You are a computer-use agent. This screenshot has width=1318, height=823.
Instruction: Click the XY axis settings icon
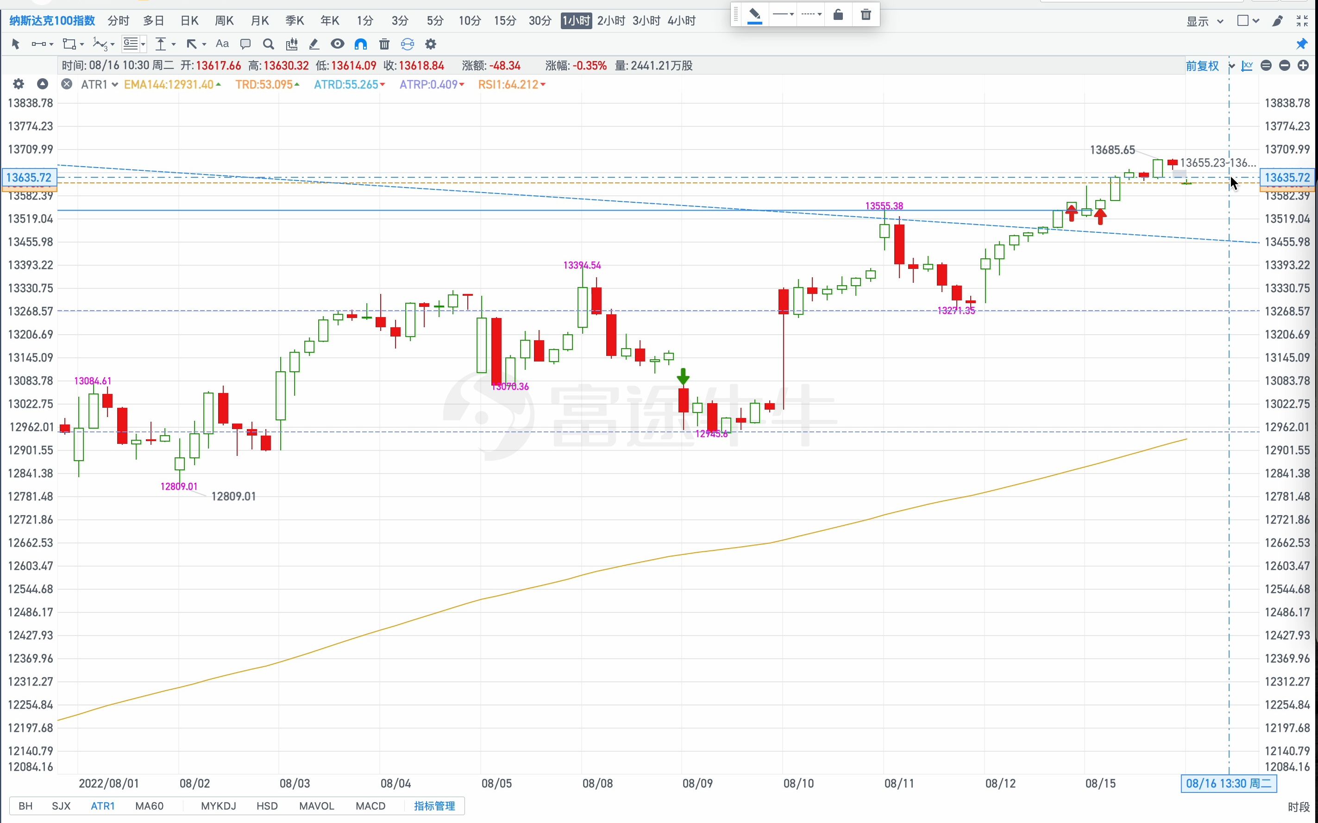tap(1247, 66)
